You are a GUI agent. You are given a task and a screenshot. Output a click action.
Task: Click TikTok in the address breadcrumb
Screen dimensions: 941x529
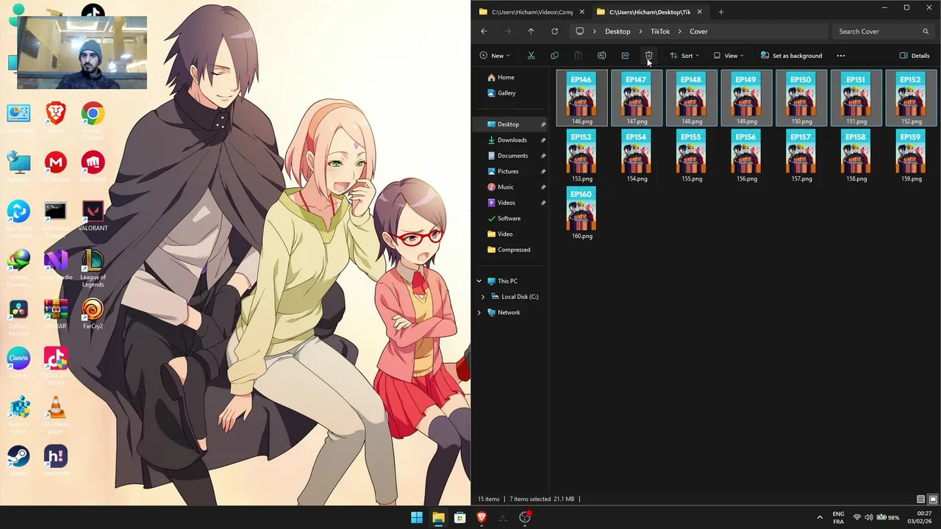[x=660, y=32]
